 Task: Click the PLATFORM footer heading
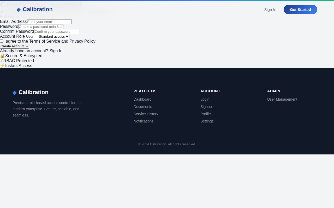pyautogui.click(x=145, y=91)
